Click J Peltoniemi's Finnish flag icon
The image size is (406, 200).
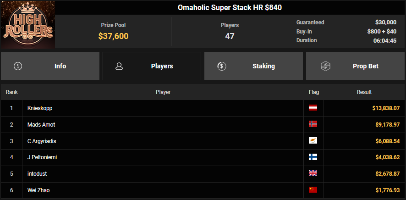coord(313,157)
